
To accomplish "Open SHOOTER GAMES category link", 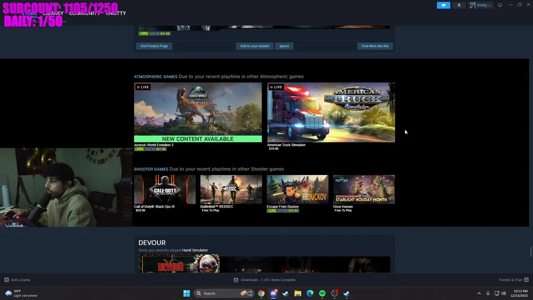I will [151, 169].
